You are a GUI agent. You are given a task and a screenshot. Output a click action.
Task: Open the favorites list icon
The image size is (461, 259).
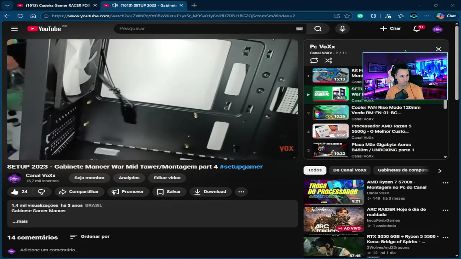coord(401,16)
